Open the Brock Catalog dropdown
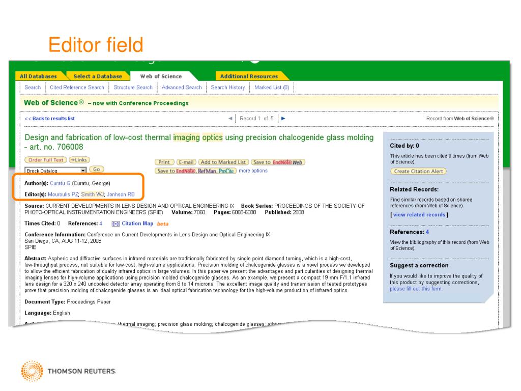This screenshot has width=521, height=391. click(x=55, y=171)
